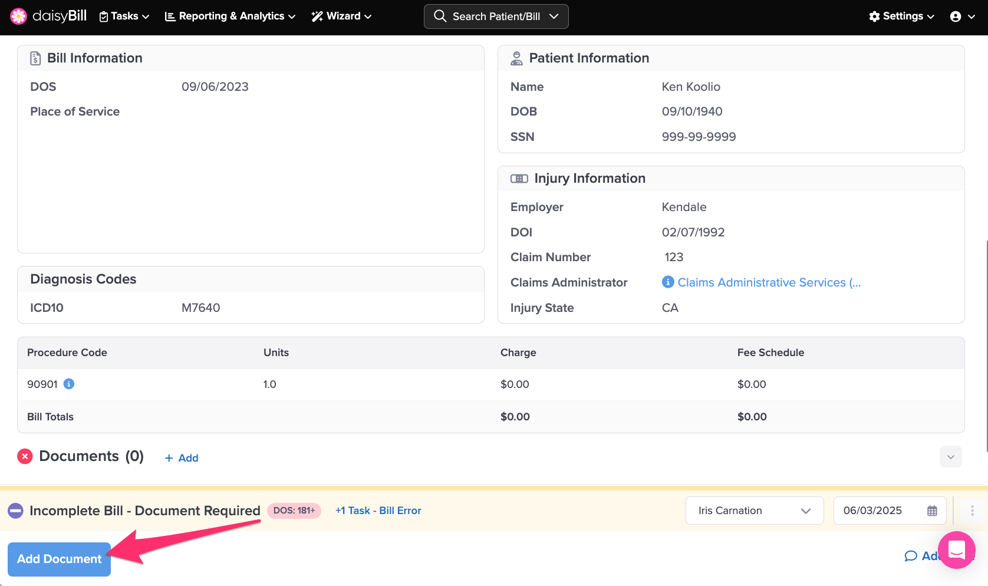988x586 pixels.
Task: Click the Add Document button
Action: pyautogui.click(x=59, y=559)
